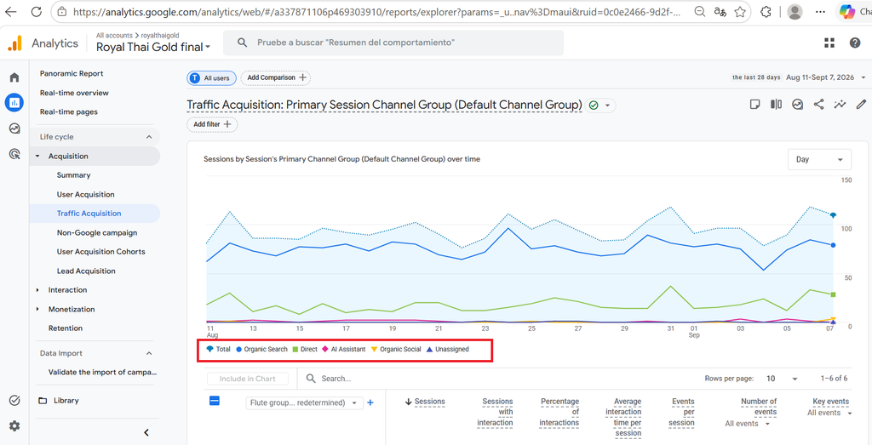Viewport: 872px width, 445px height.
Task: Click the Analytics logo
Action: coord(14,43)
